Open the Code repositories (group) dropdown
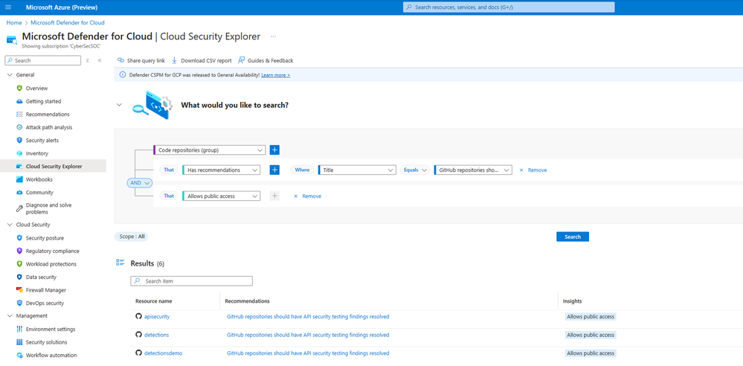The height and width of the screenshot is (366, 743). pyautogui.click(x=209, y=150)
